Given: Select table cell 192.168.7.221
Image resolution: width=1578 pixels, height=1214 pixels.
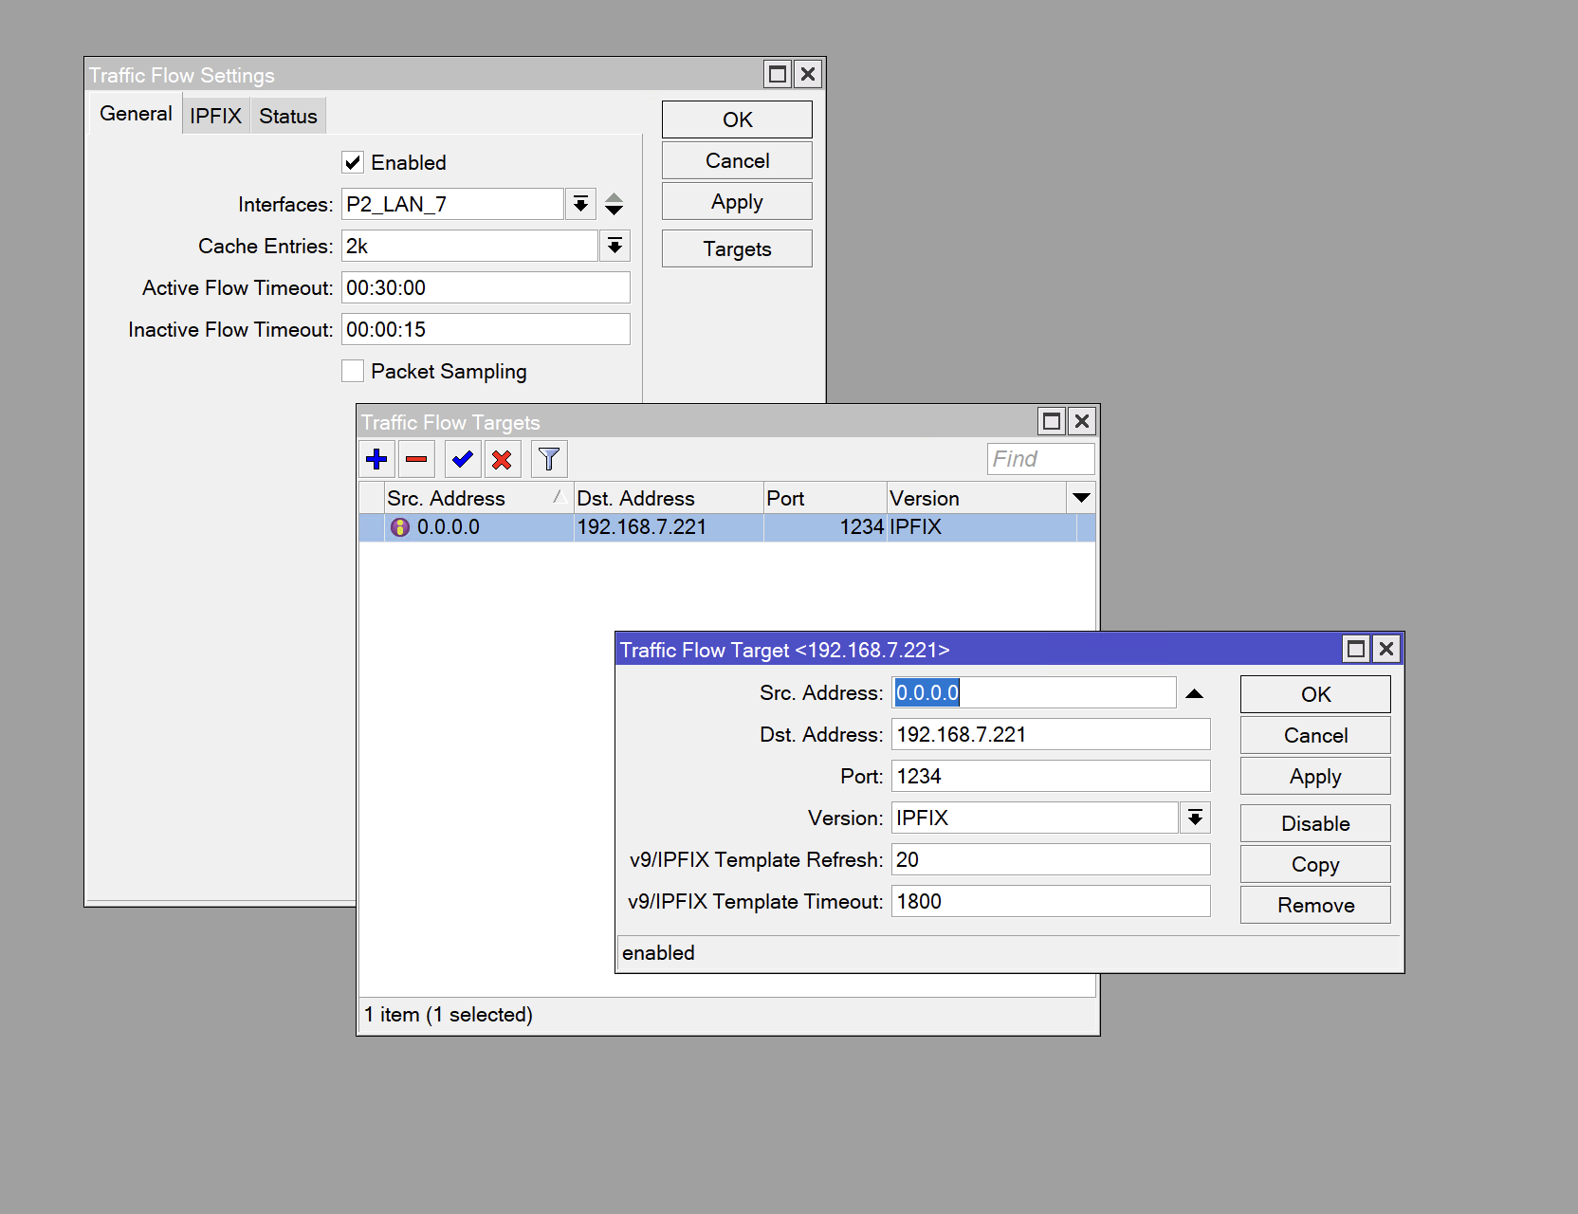Looking at the screenshot, I should click(669, 527).
